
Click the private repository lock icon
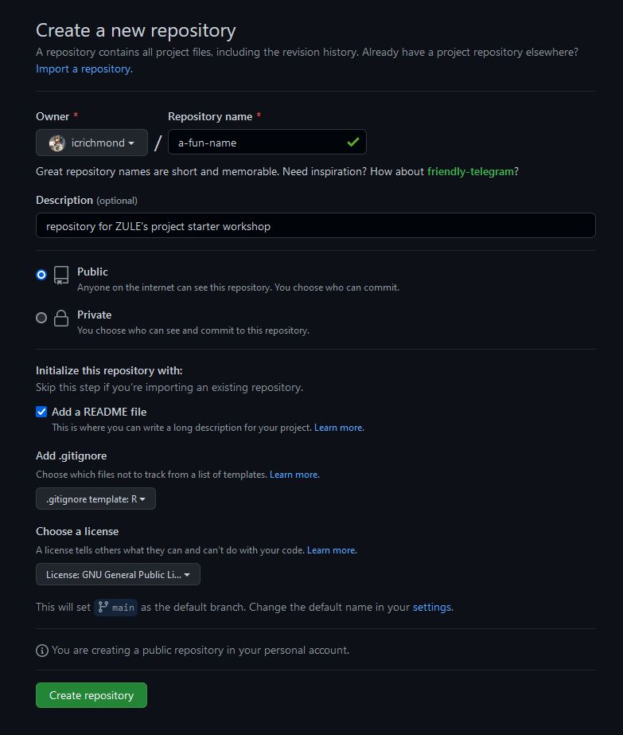pyautogui.click(x=61, y=318)
